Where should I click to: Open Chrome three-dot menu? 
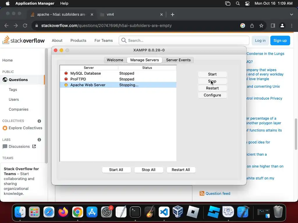pyautogui.click(x=292, y=26)
